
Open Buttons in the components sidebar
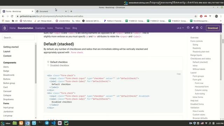click(x=7, y=79)
